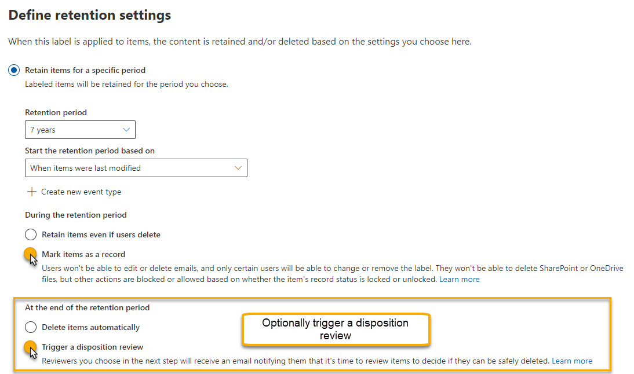The width and height of the screenshot is (634, 374).
Task: Enable "Trigger a disposition review" radio option
Action: click(x=31, y=347)
